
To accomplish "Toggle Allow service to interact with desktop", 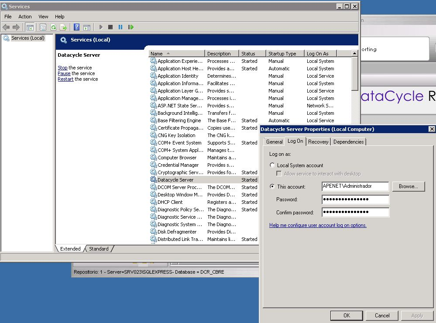I will 279,174.
